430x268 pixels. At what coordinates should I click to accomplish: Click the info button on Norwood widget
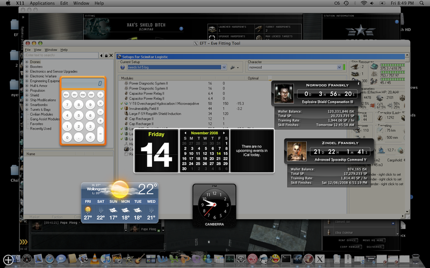(358, 83)
